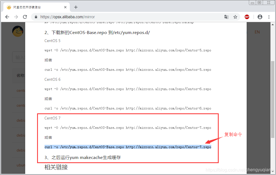Click the CentOS 5 heading
276x175 pixels.
point(52,41)
